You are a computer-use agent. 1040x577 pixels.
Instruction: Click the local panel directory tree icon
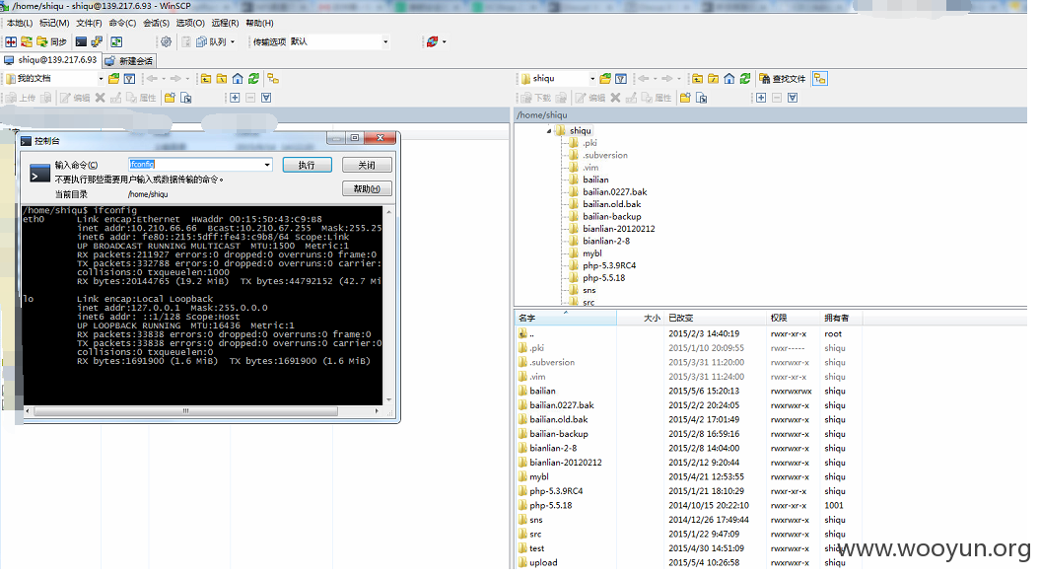click(273, 78)
